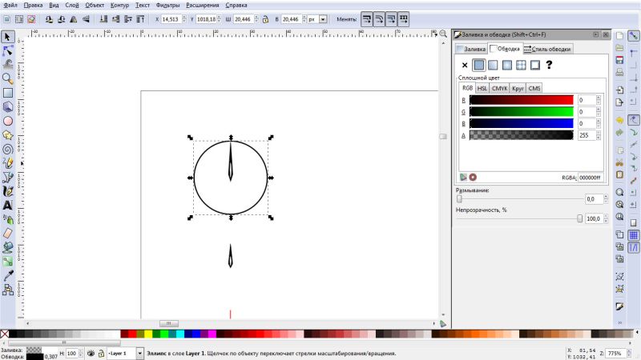This screenshot has width=641, height=360.
Task: Select the arrow Selector tool
Action: [8, 37]
